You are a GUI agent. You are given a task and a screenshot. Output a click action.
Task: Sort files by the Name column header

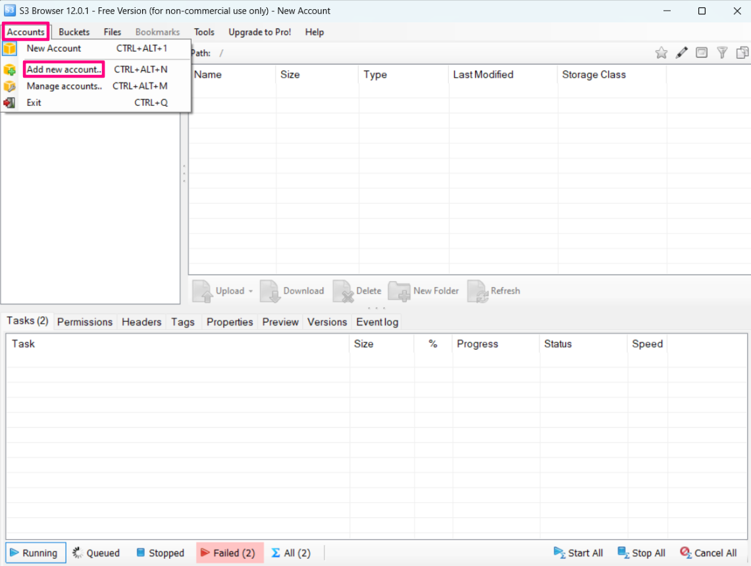click(x=232, y=75)
